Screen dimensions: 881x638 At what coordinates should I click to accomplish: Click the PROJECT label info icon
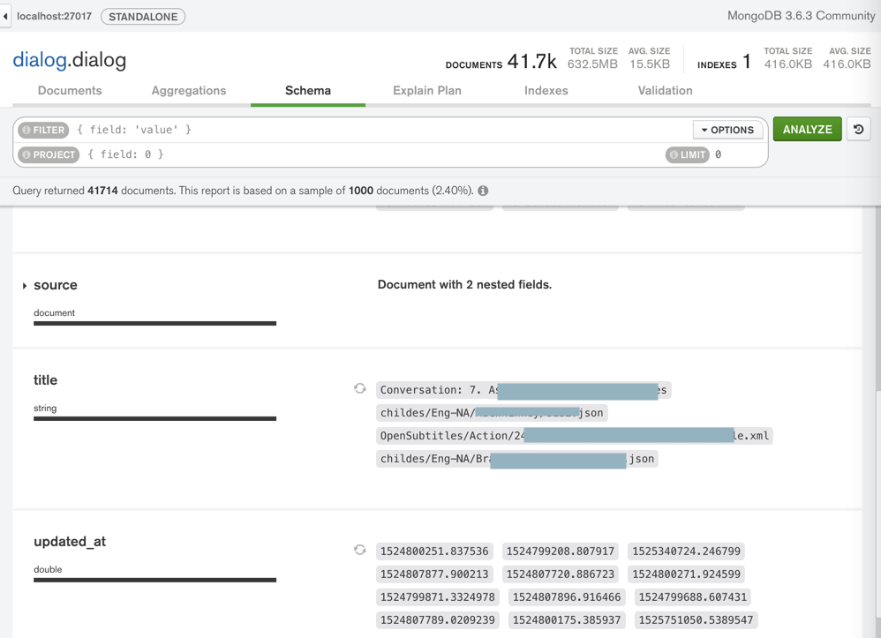tap(26, 154)
